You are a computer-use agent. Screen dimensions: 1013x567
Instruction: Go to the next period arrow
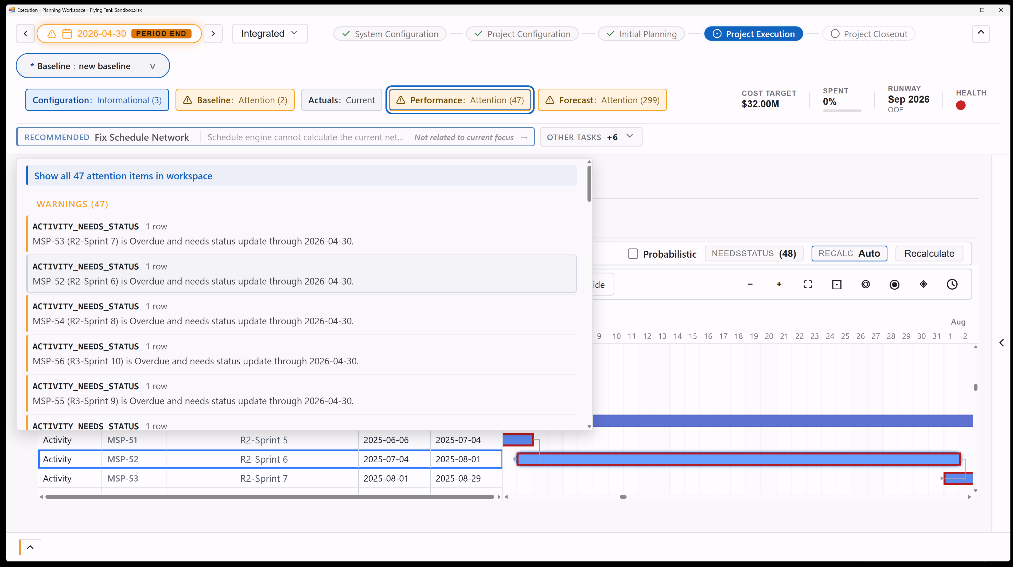(x=213, y=34)
